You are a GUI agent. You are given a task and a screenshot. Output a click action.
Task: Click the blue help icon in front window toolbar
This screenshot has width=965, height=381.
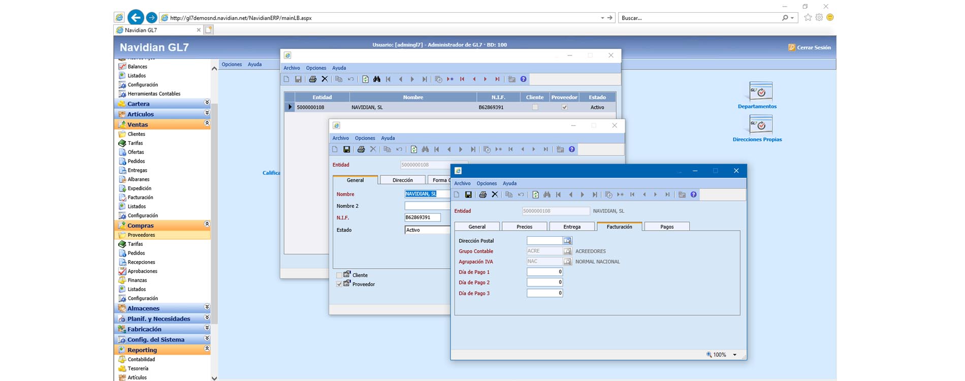(x=693, y=195)
